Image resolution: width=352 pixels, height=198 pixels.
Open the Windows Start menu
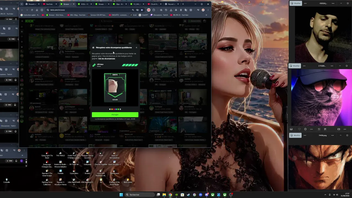click(x=121, y=195)
